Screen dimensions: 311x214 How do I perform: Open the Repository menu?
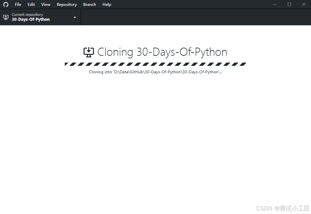point(67,4)
